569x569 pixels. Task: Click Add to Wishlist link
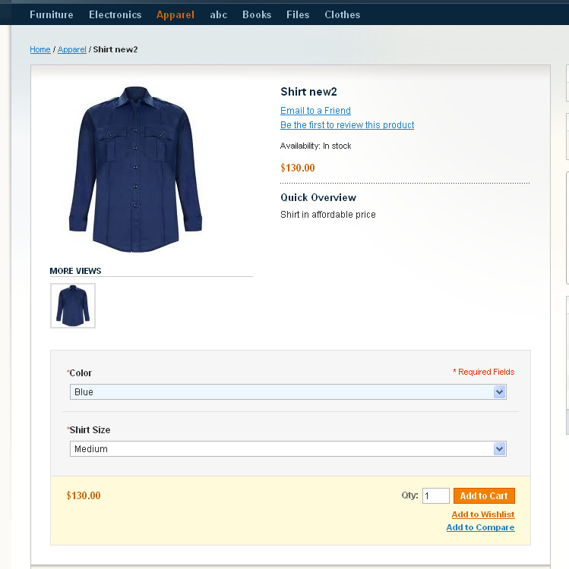(483, 514)
